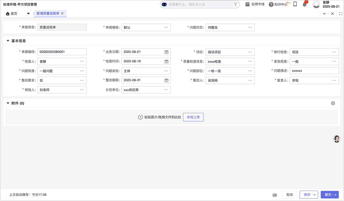This screenshot has width=344, height=201.
Task: Switch to the 首页 tab
Action: [12, 14]
